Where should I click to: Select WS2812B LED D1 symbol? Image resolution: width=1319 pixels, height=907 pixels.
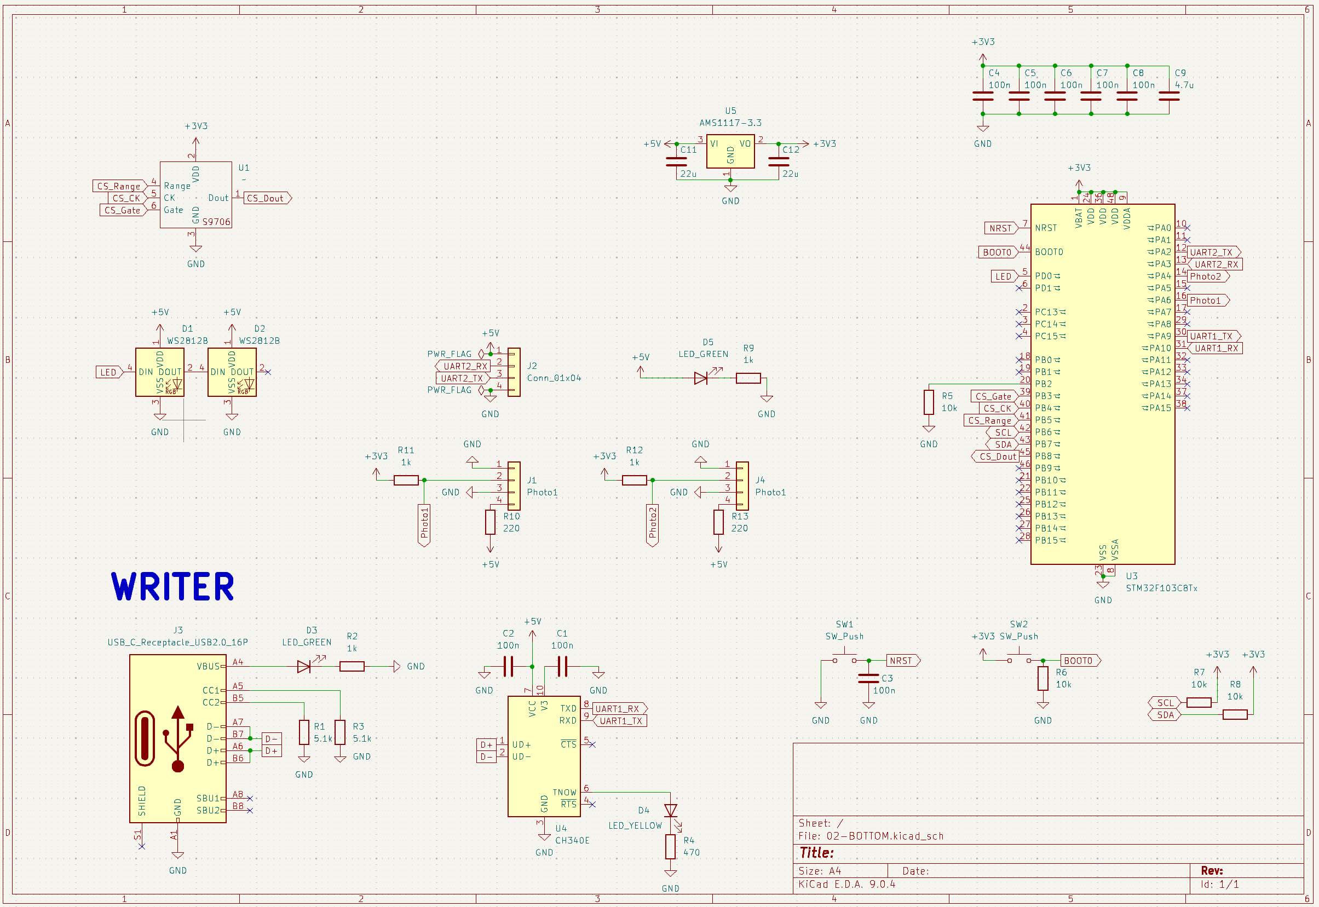point(160,372)
